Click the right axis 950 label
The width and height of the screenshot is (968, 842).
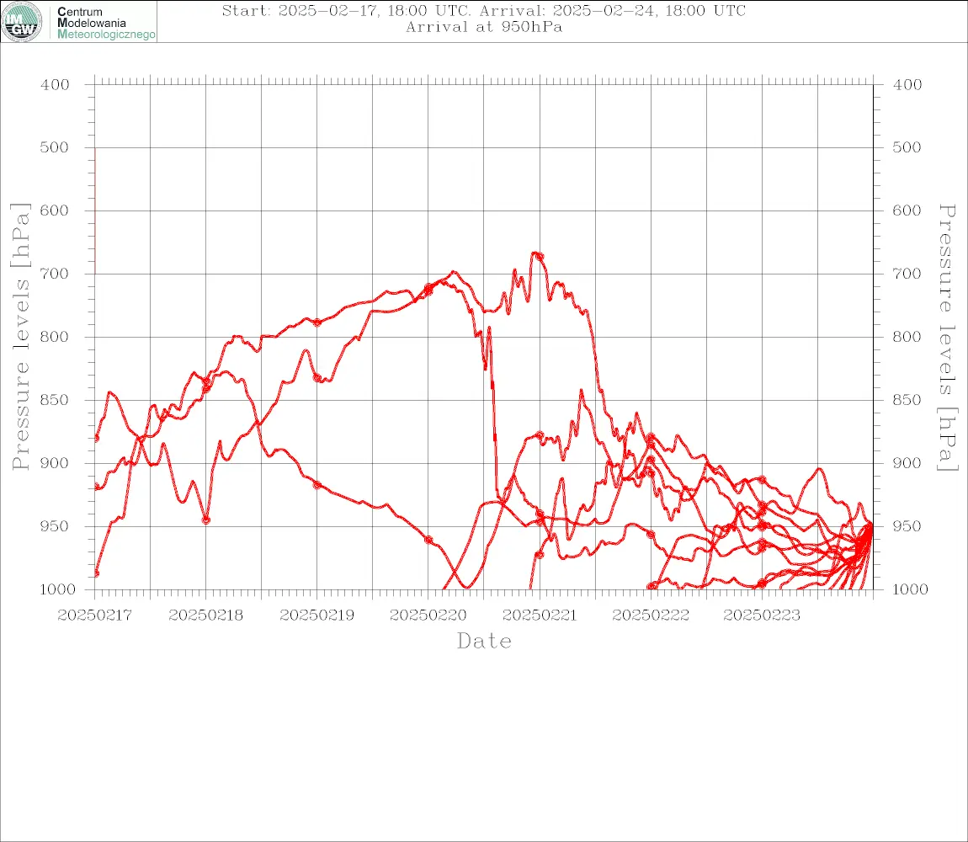(907, 525)
